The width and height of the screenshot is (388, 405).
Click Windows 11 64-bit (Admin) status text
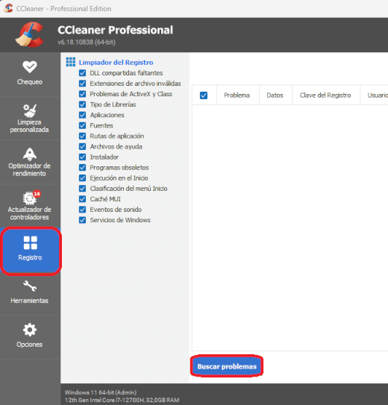[x=101, y=392]
